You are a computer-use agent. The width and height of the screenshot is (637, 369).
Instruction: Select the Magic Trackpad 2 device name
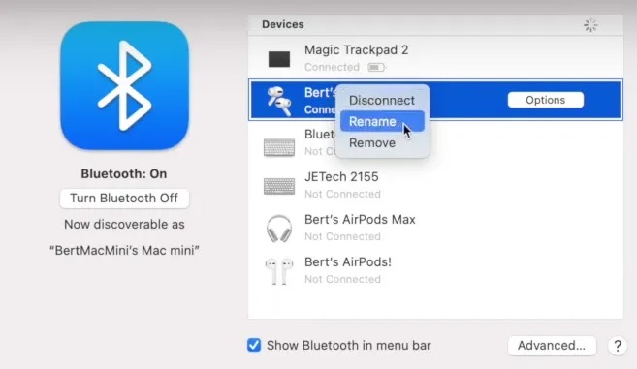click(356, 50)
